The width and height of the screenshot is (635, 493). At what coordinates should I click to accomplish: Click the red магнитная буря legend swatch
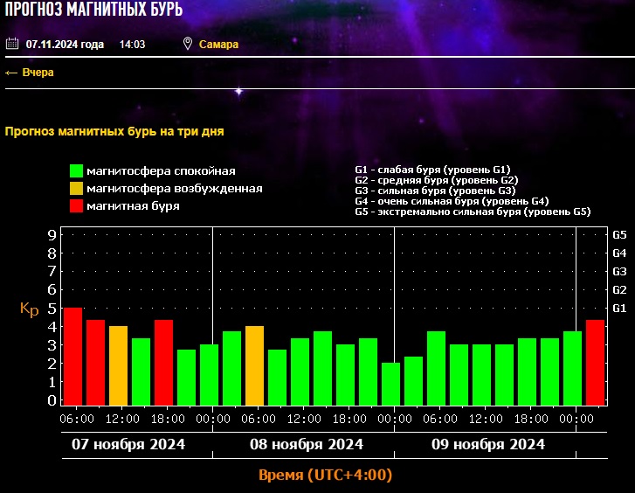coord(77,206)
